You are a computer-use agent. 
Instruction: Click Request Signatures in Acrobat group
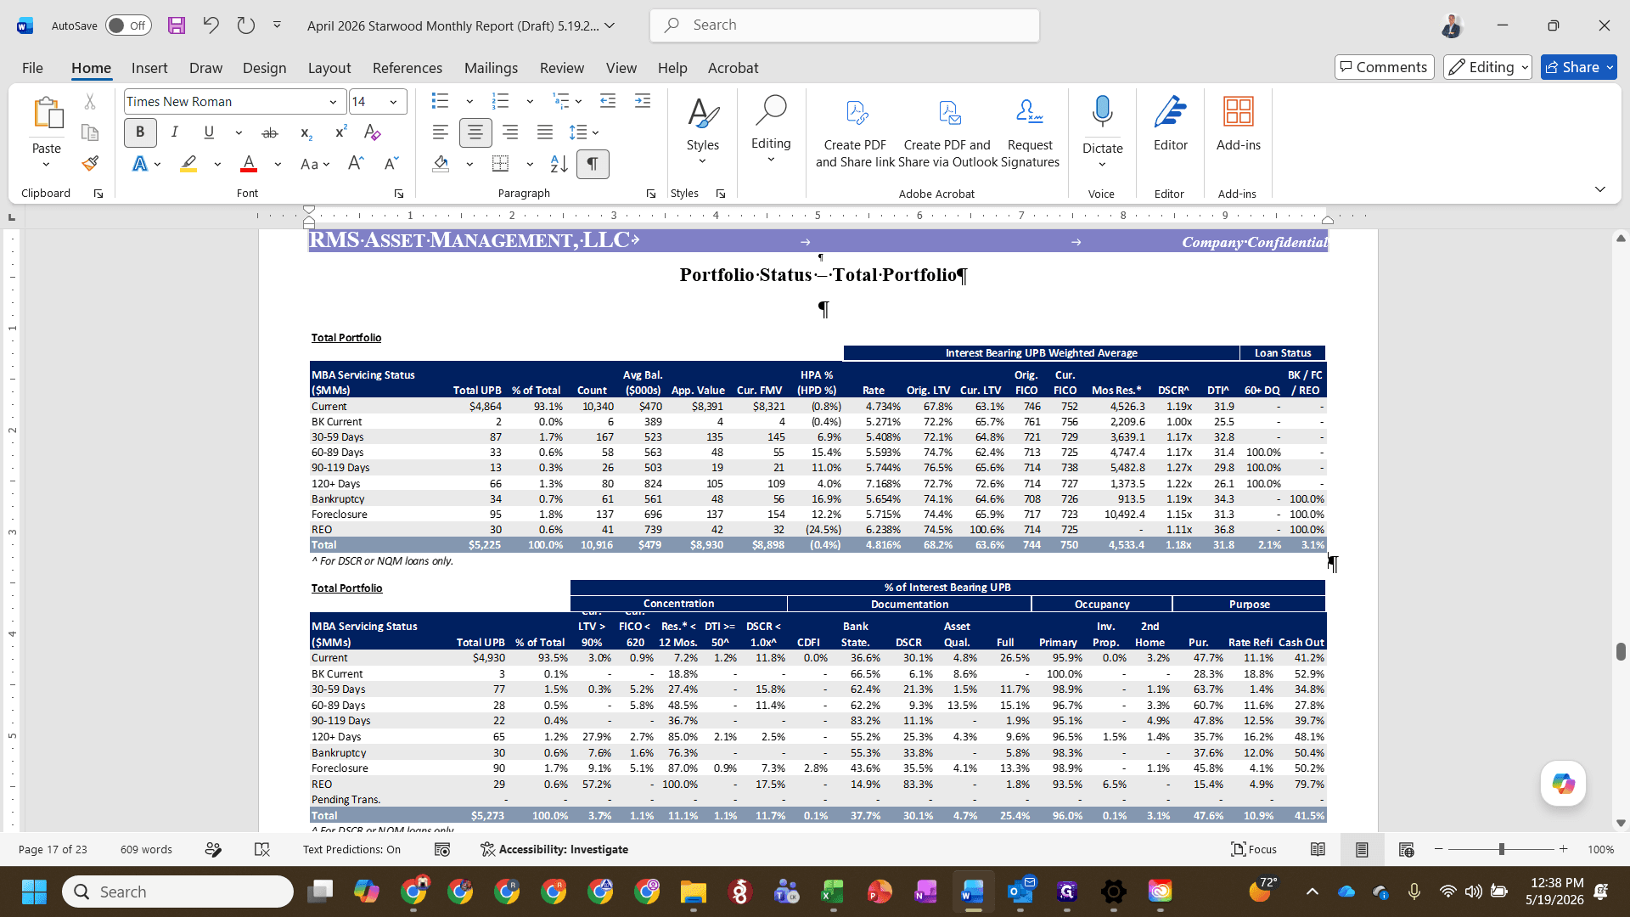pos(1030,132)
